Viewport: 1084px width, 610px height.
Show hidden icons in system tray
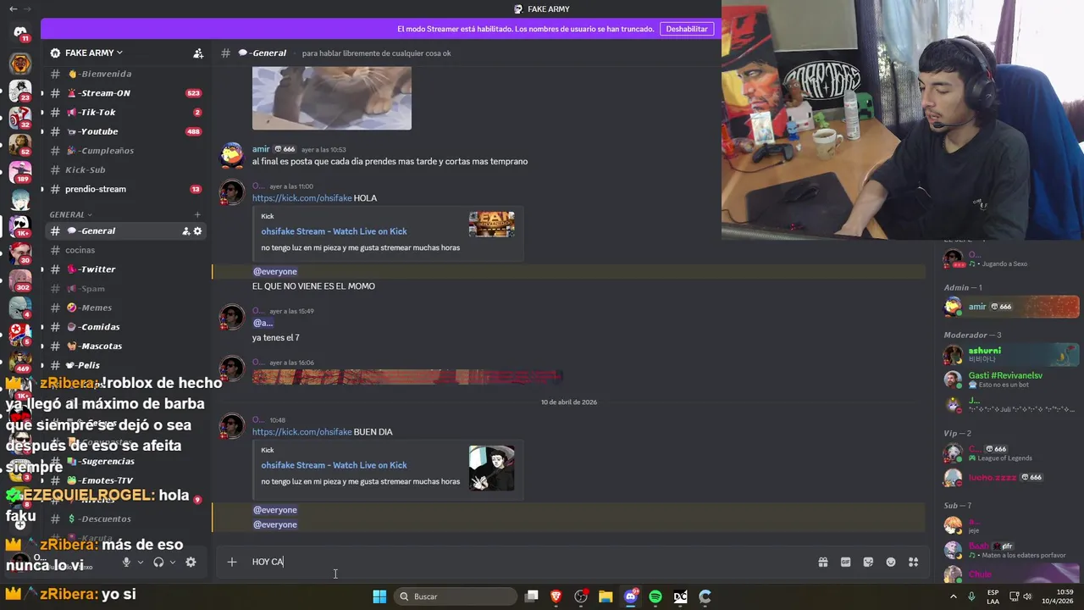(954, 596)
